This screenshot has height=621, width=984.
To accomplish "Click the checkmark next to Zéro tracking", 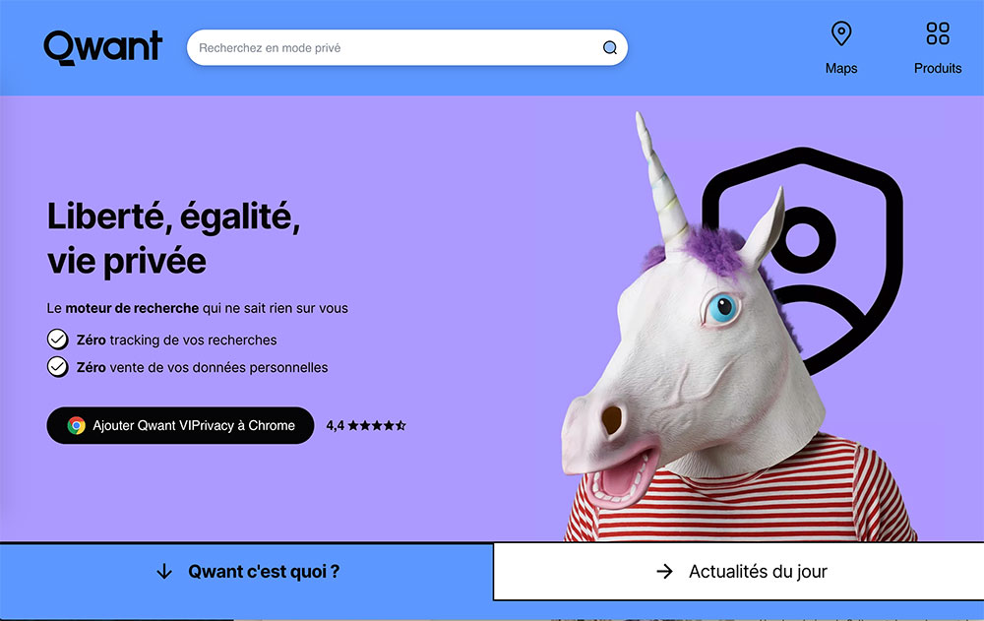I will click(x=58, y=340).
